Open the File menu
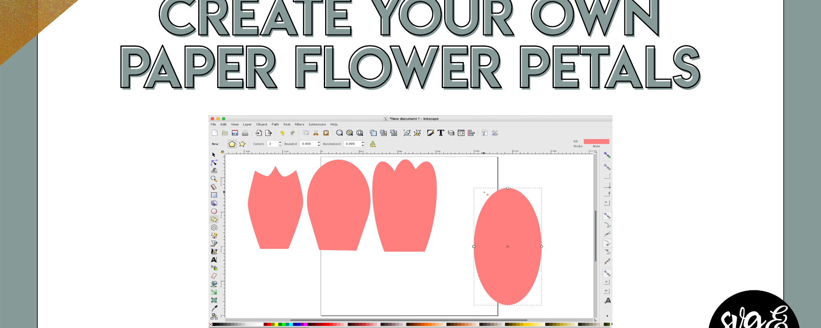Image resolution: width=821 pixels, height=328 pixels. tap(213, 124)
